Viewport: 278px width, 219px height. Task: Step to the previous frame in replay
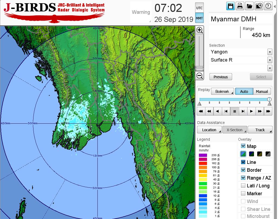point(226,111)
